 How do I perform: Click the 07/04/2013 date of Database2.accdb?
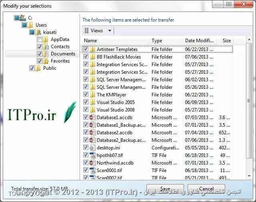point(199,133)
